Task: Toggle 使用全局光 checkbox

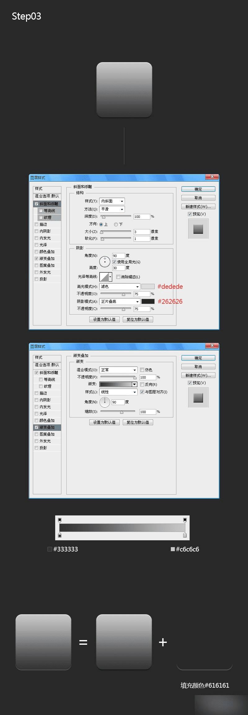Action: [114, 262]
